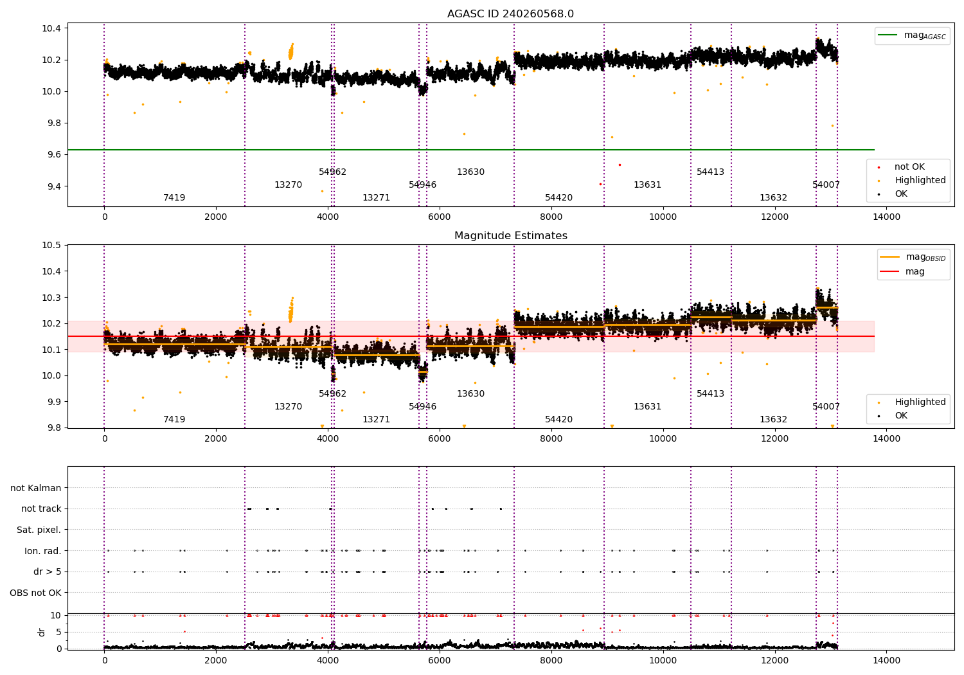Click OBSID label 54420 in Magnitude Estimates plot
The width and height of the screenshot is (964, 675).
[558, 420]
